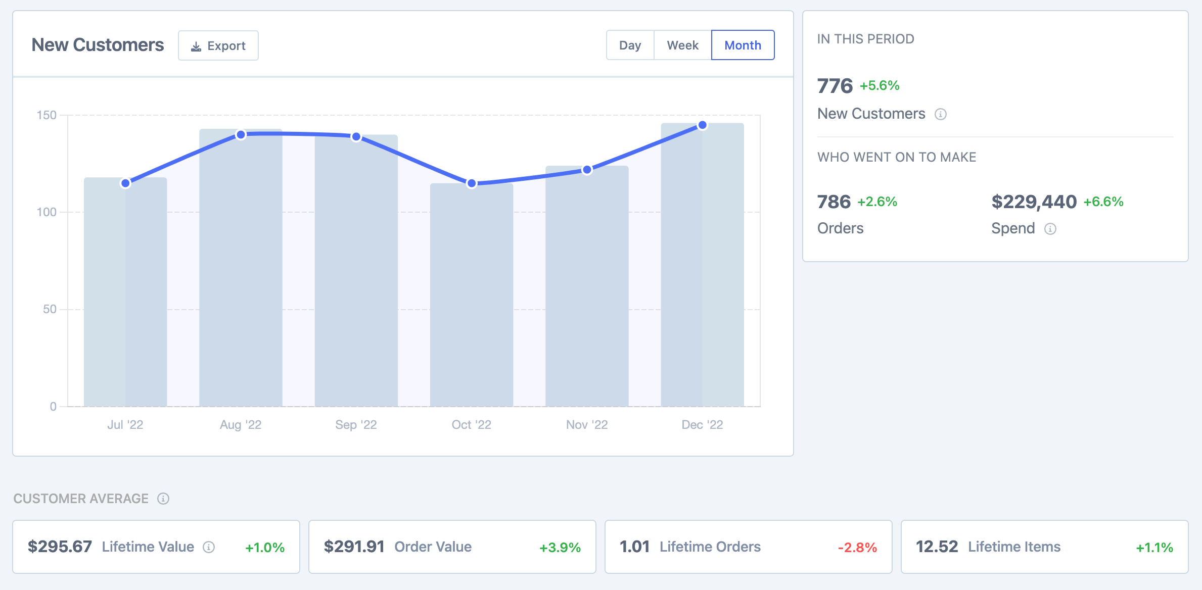The width and height of the screenshot is (1202, 590).
Task: Click the Export download icon
Action: point(196,46)
